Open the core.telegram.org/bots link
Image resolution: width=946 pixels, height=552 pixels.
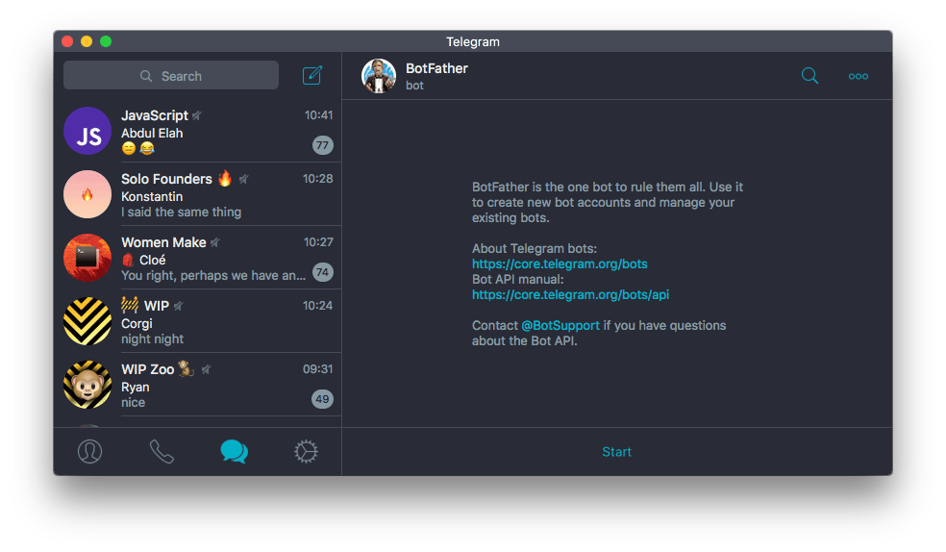click(x=560, y=263)
